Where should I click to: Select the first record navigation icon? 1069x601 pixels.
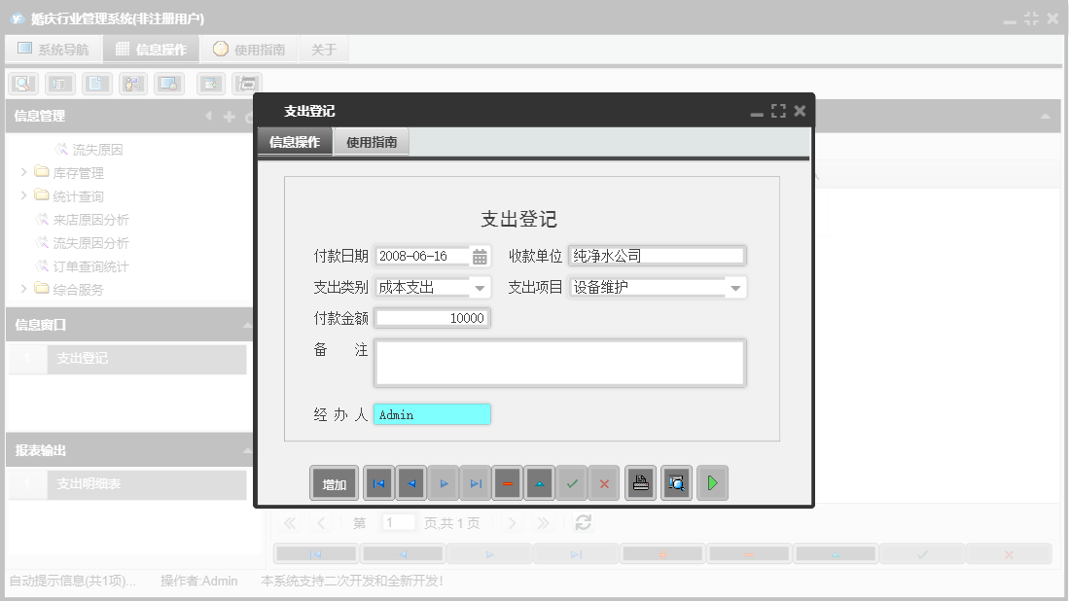[378, 482]
